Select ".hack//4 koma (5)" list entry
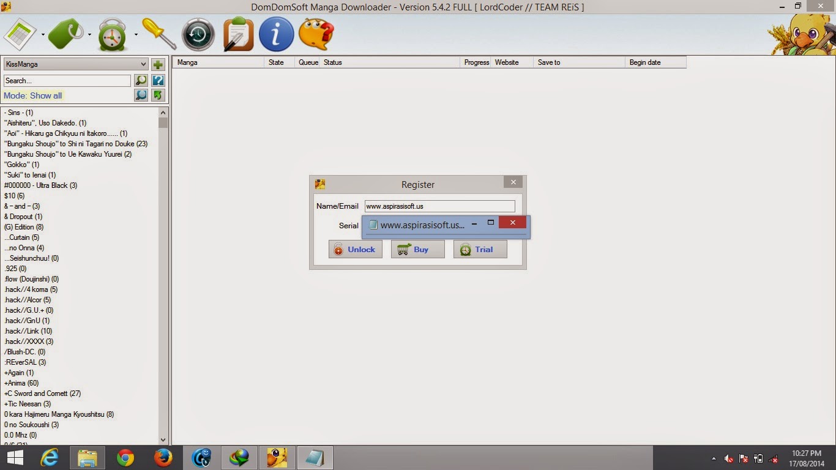836x470 pixels. tap(31, 289)
